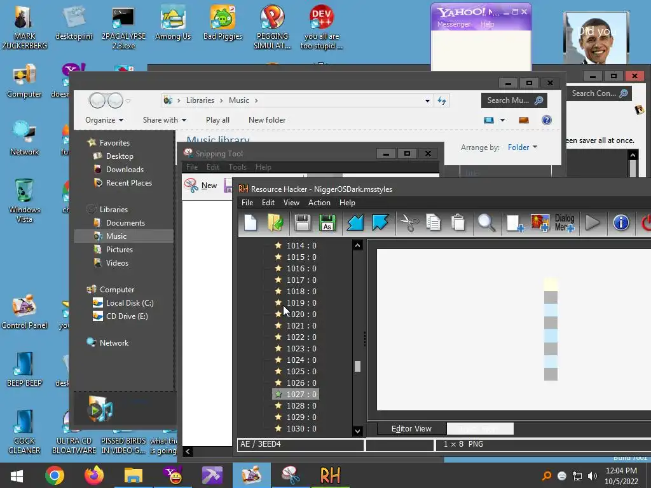This screenshot has width=651, height=488.
Task: Switch to the Editor View tab
Action: tap(411, 429)
